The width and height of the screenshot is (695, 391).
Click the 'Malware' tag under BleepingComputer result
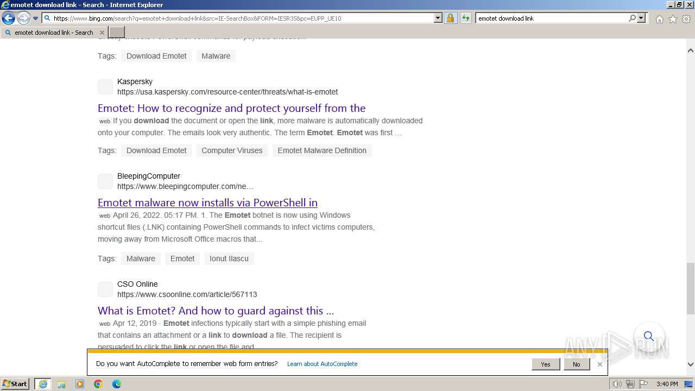(141, 258)
